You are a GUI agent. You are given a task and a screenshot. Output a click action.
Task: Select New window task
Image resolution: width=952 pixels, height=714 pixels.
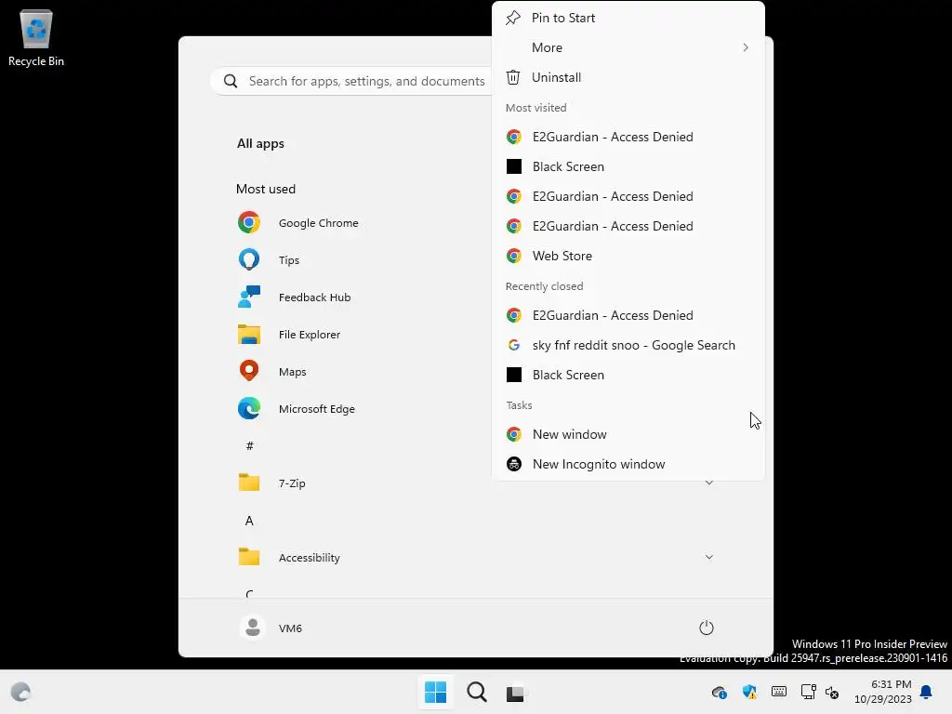(628, 434)
